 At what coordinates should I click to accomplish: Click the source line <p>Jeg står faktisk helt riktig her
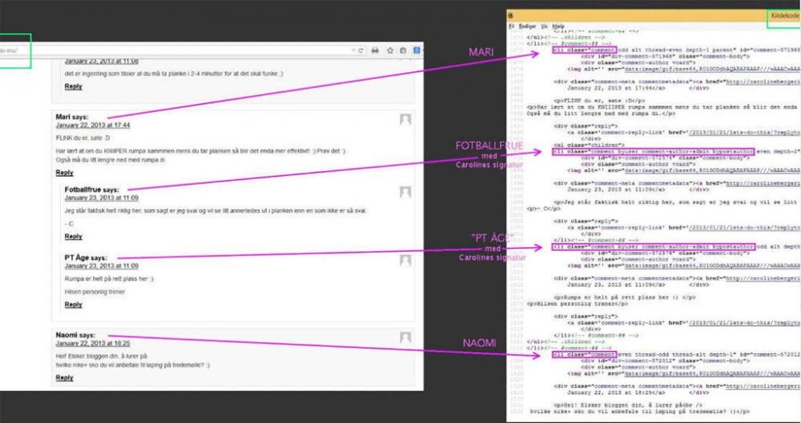click(678, 202)
